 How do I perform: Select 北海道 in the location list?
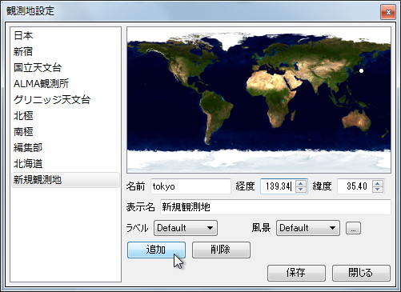point(66,163)
